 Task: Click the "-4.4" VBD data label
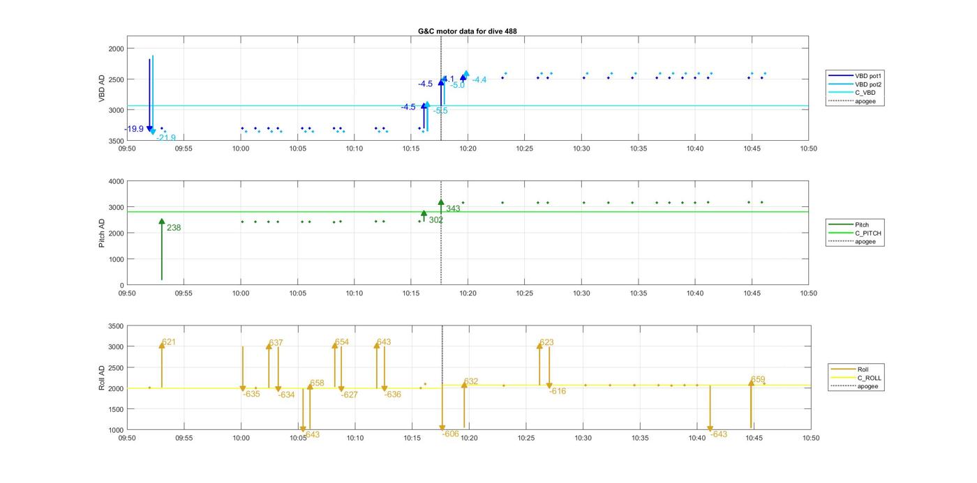tap(479, 80)
